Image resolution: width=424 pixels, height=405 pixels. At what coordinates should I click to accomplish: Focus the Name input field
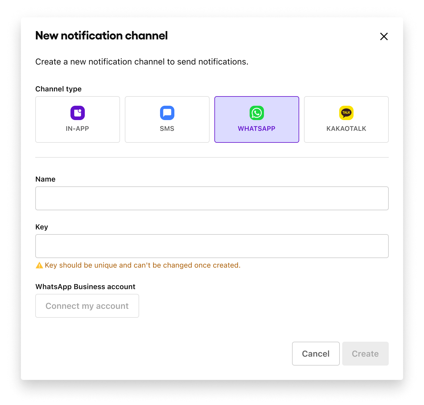[212, 198]
